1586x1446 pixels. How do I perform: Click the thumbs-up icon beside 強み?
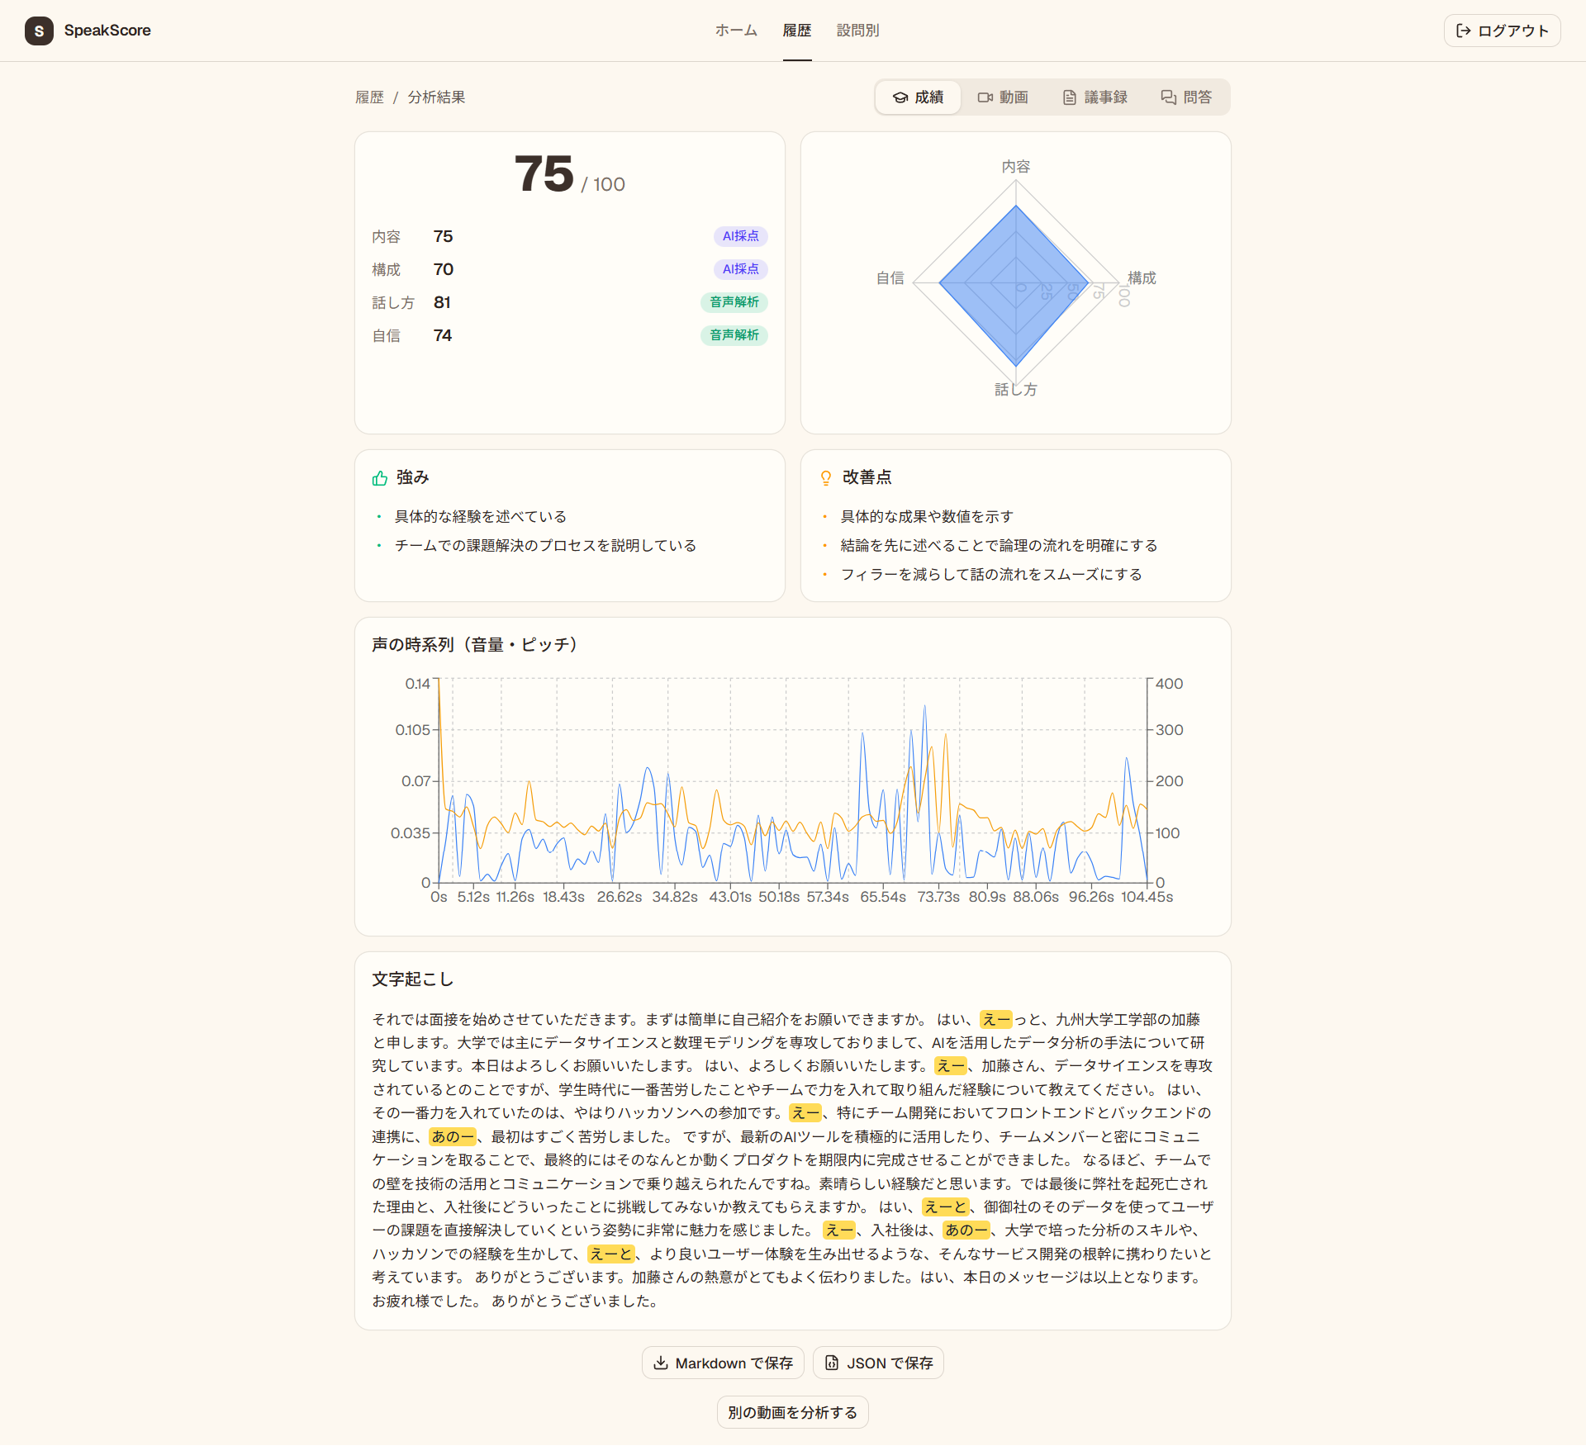pos(380,478)
